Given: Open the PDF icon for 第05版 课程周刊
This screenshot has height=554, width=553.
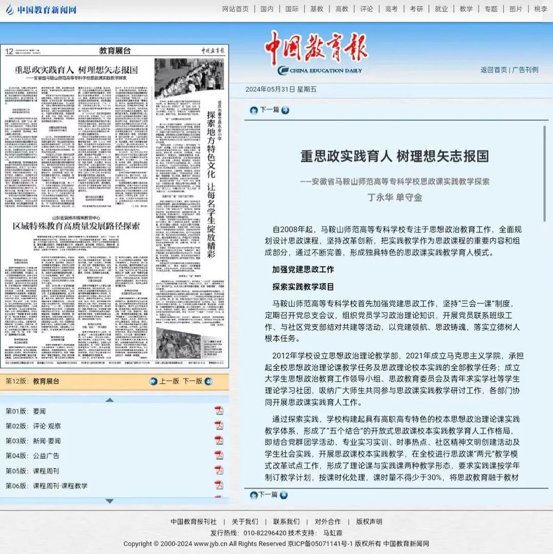Looking at the screenshot, I should (x=219, y=470).
